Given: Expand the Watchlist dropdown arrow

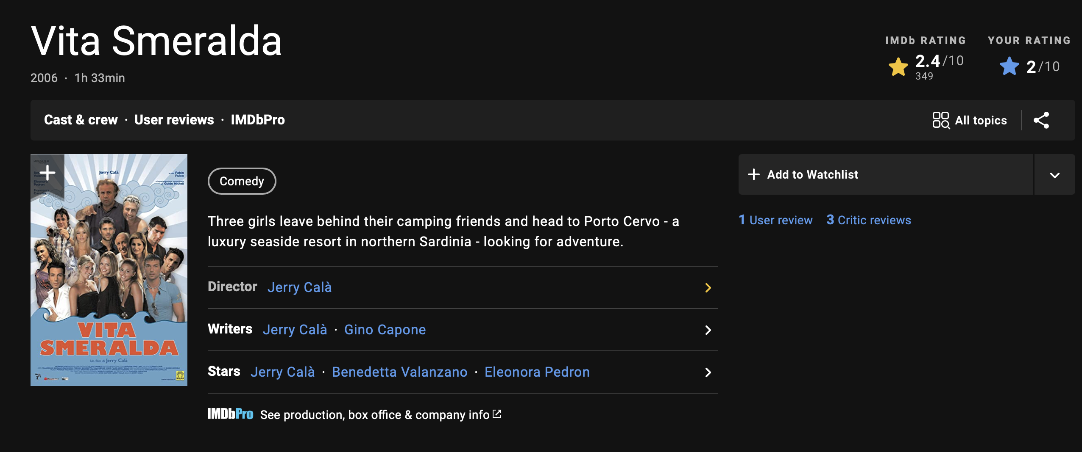Looking at the screenshot, I should tap(1054, 175).
